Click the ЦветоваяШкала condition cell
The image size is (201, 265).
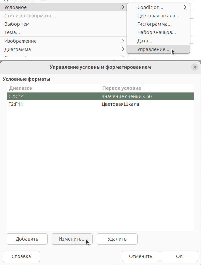pos(120,104)
